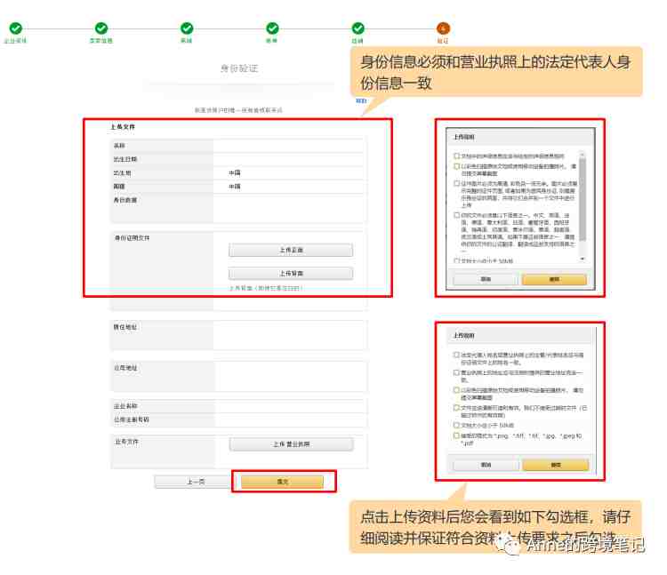Click the orange current verification step circle
Image resolution: width=667 pixels, height=575 pixels.
443,28
